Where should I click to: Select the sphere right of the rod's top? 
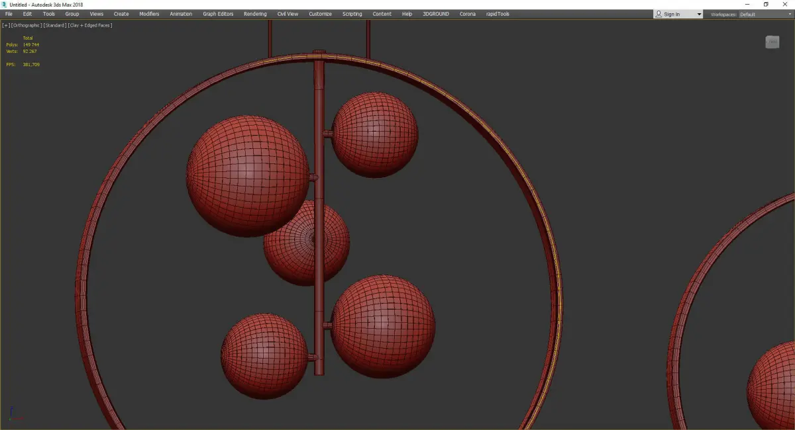coord(375,134)
